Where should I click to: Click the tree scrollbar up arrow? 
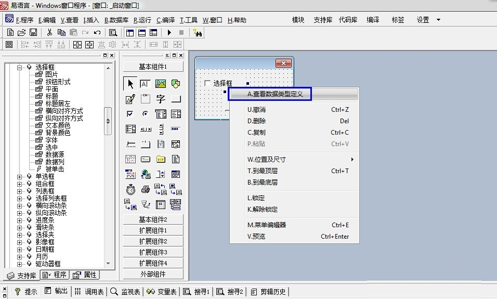click(108, 68)
